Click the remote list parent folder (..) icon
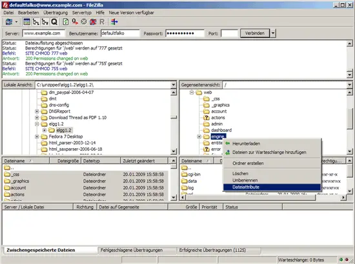 [185, 167]
